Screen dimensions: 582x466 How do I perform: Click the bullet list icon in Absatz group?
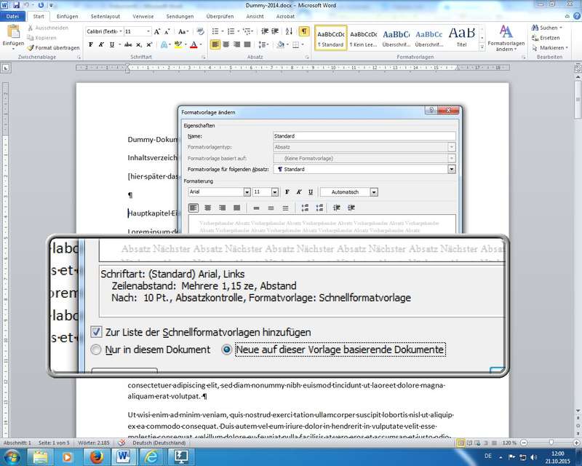(x=215, y=31)
